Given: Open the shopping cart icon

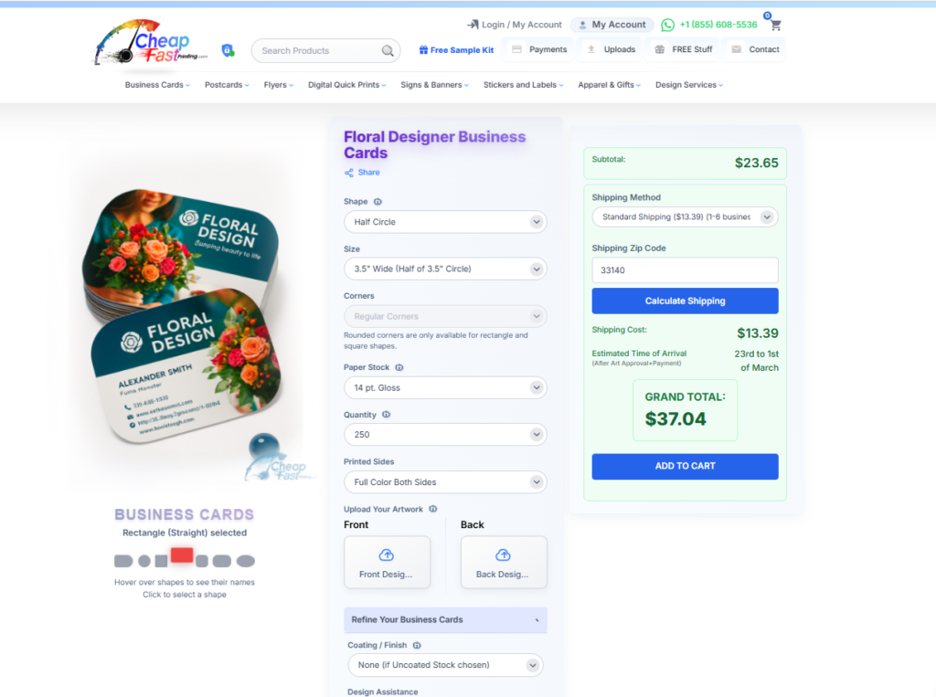Looking at the screenshot, I should coord(775,25).
